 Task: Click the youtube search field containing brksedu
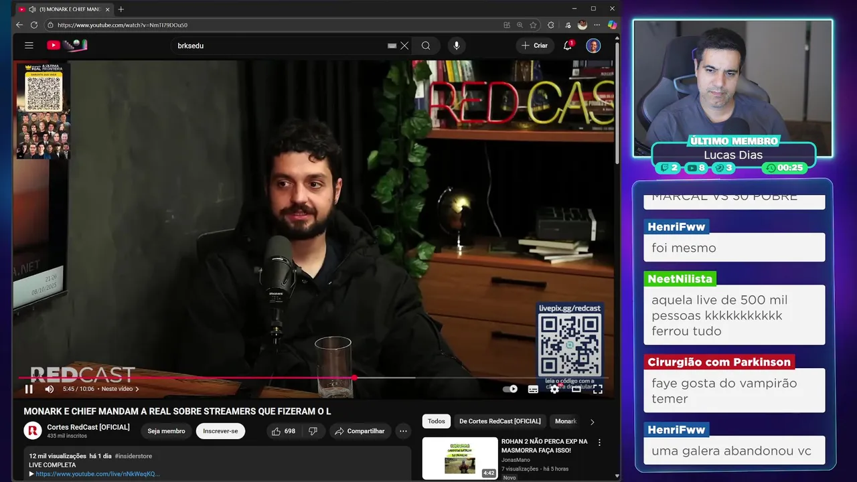(281, 46)
